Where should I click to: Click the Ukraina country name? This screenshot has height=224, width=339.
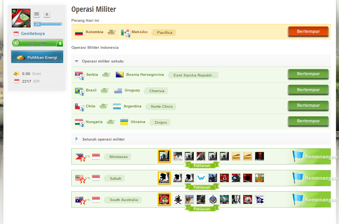point(138,122)
